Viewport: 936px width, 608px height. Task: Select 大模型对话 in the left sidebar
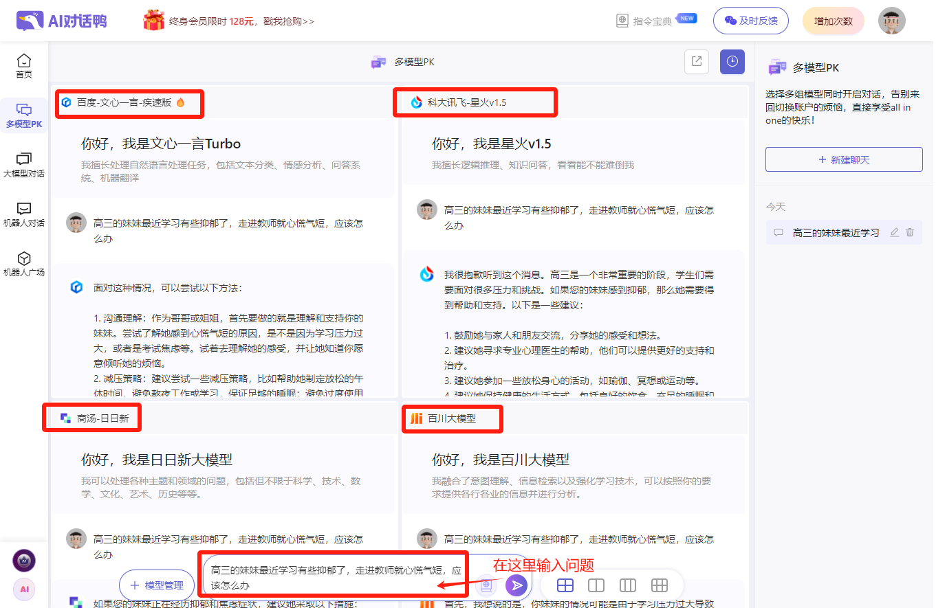[23, 165]
